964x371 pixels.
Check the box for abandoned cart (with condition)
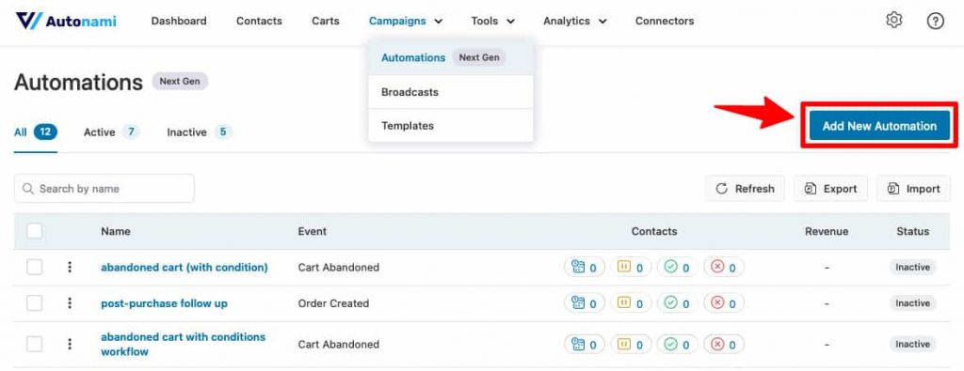coord(35,267)
